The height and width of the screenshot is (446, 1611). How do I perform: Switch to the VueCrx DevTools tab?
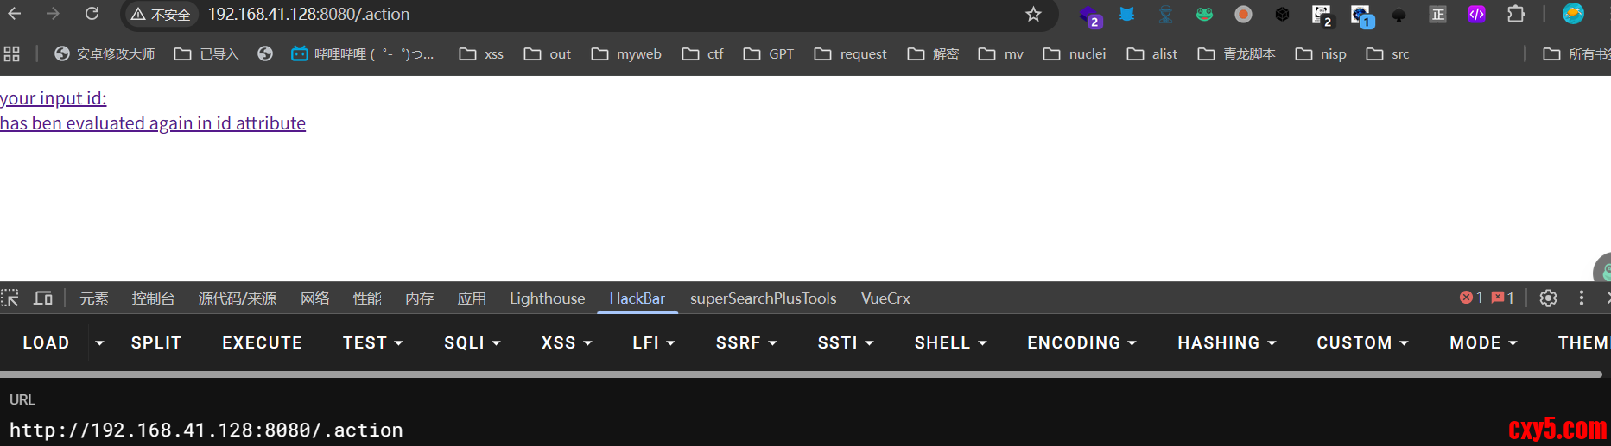point(885,298)
